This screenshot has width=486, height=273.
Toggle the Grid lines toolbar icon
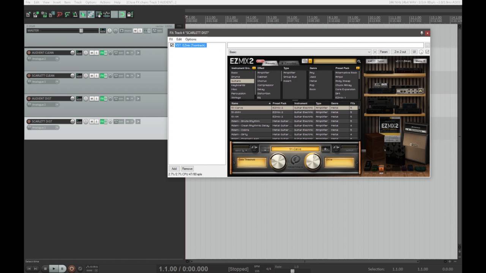(114, 14)
